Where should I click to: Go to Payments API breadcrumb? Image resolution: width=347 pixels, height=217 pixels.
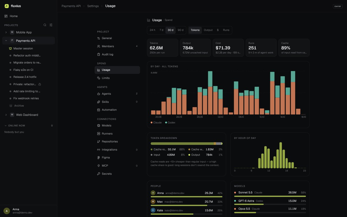[71, 6]
